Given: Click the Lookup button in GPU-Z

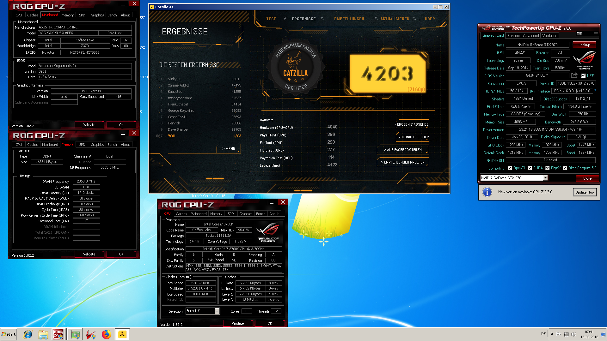Looking at the screenshot, I should pos(584,45).
